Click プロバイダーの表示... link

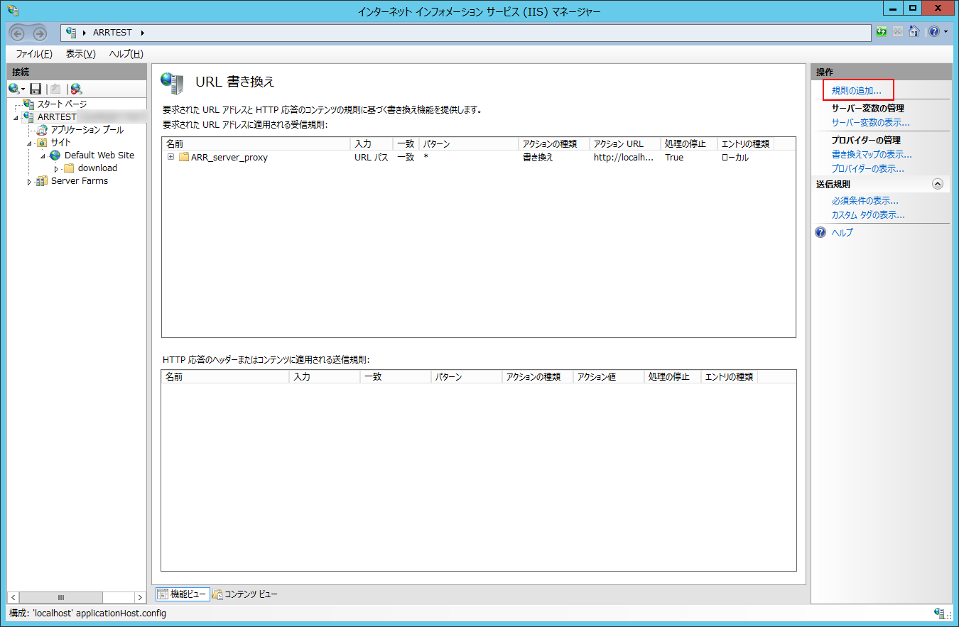pyautogui.click(x=867, y=169)
